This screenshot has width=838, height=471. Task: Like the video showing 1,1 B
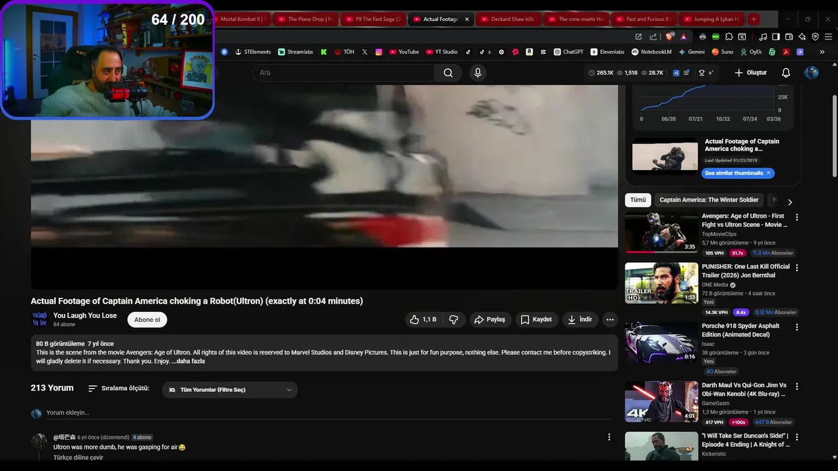[x=422, y=319]
